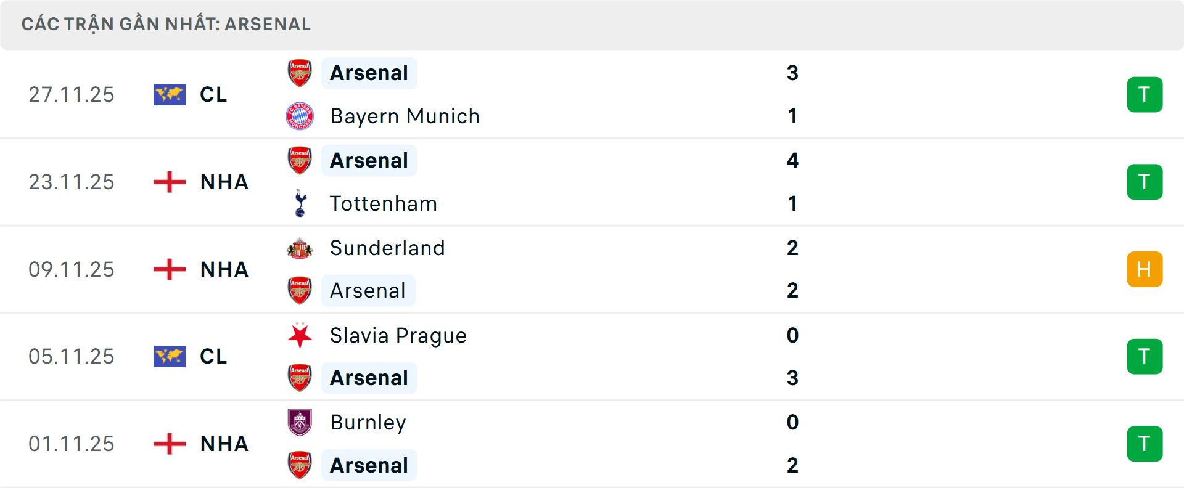
Task: Expand the CÁC TRẬN GẦN NHẤT header section
Action: click(x=166, y=24)
